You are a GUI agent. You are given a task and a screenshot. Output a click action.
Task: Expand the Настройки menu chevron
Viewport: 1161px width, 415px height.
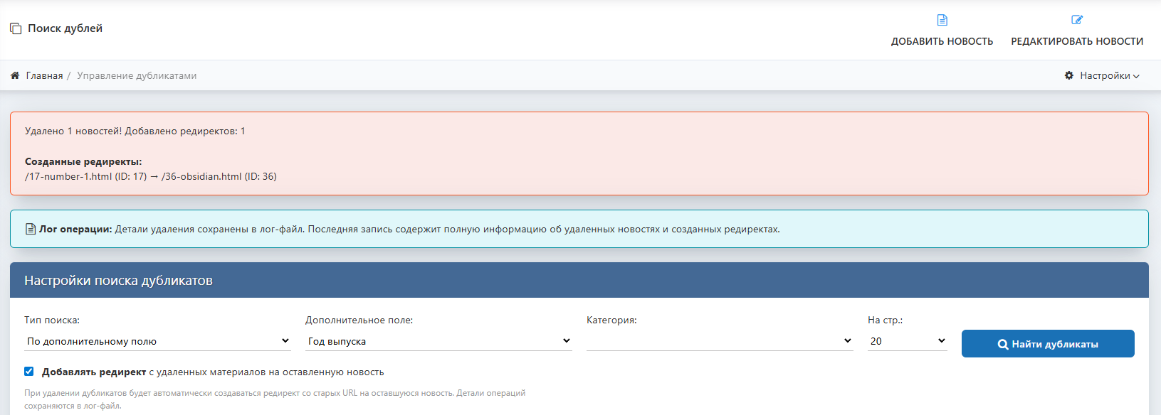coord(1136,76)
